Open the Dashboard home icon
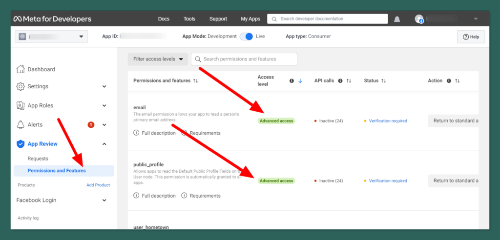This screenshot has height=240, width=500. (21, 69)
